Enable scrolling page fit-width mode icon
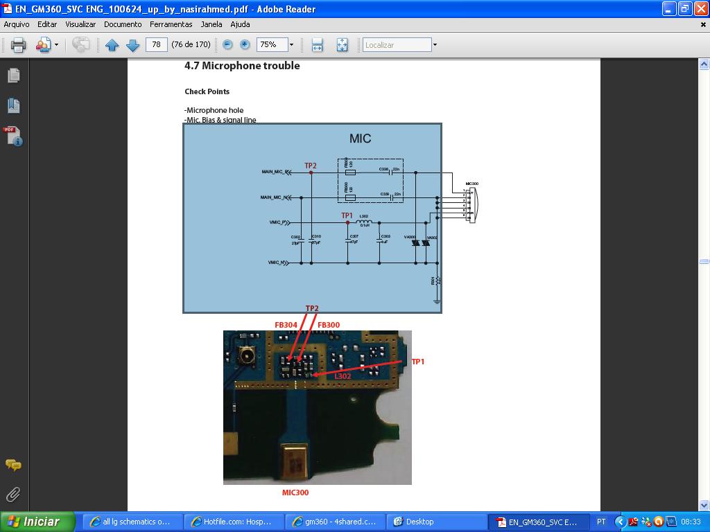The height and width of the screenshot is (532, 710). coord(317,45)
